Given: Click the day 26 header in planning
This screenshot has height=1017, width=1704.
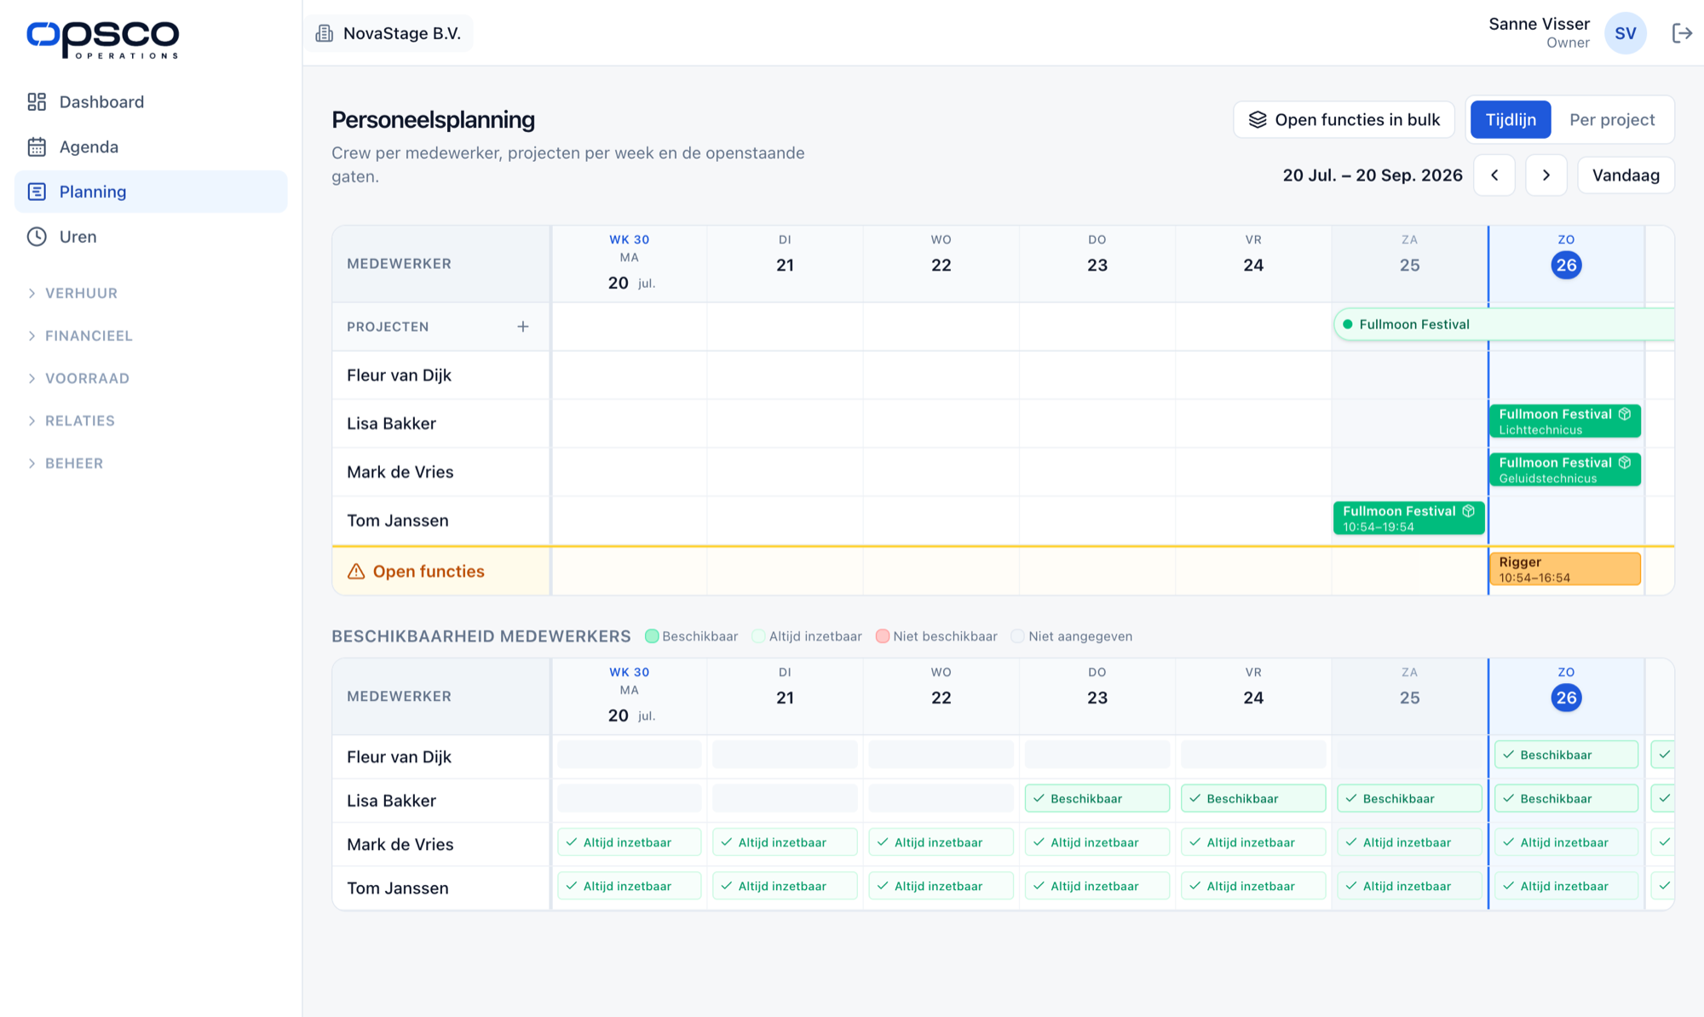Looking at the screenshot, I should 1566,265.
